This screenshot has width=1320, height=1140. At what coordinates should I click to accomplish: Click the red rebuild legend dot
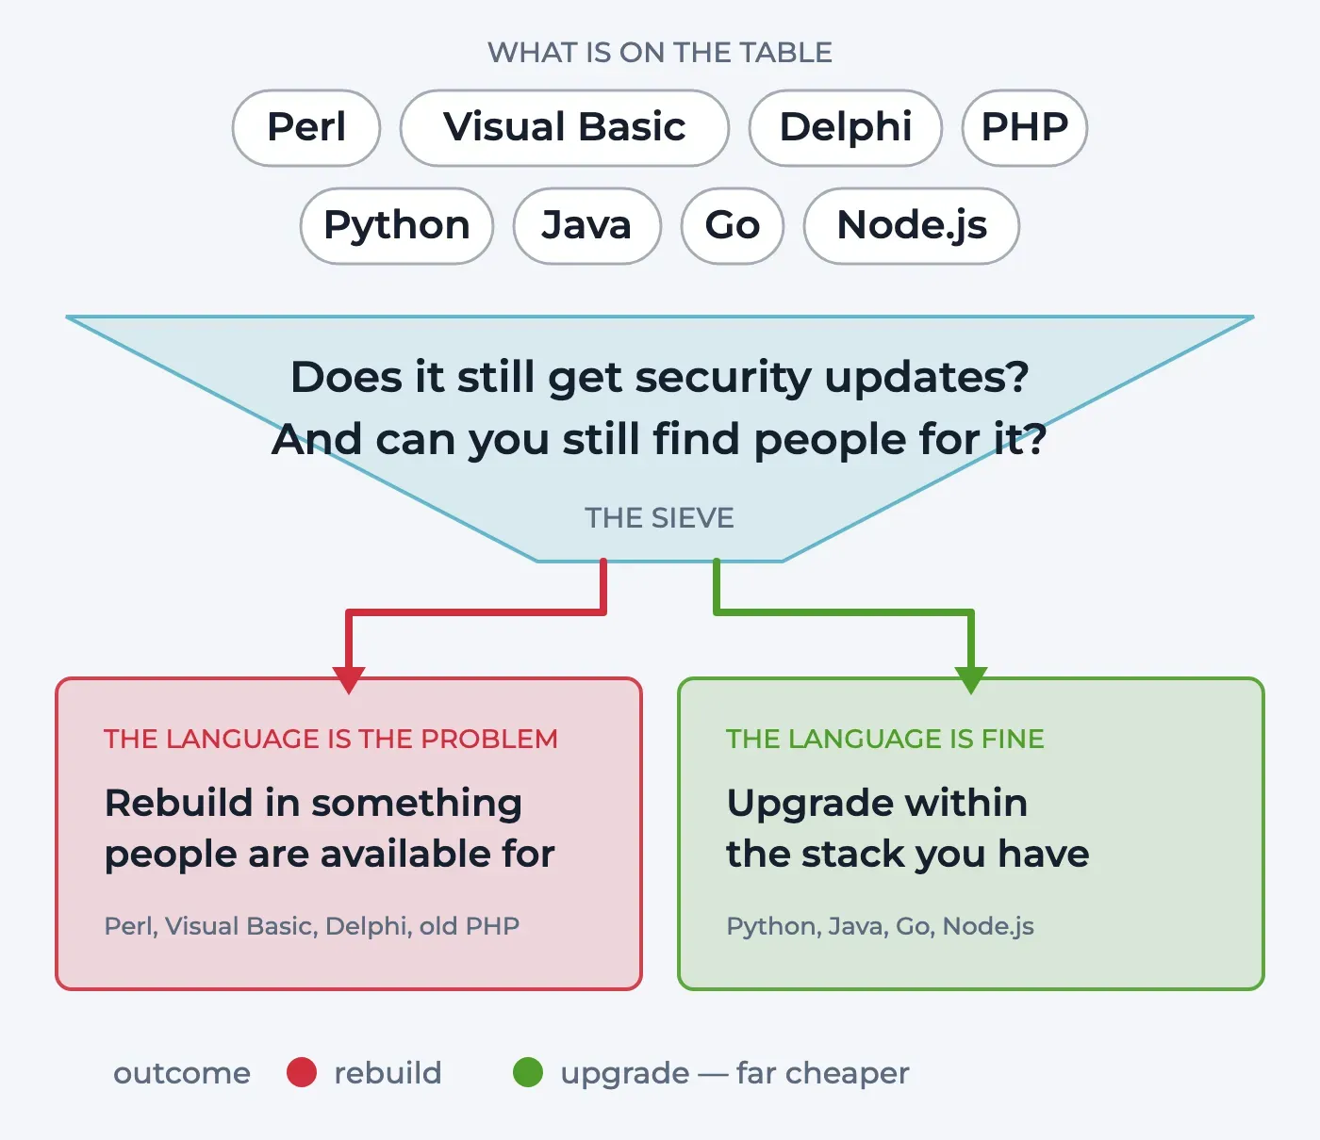302,1072
